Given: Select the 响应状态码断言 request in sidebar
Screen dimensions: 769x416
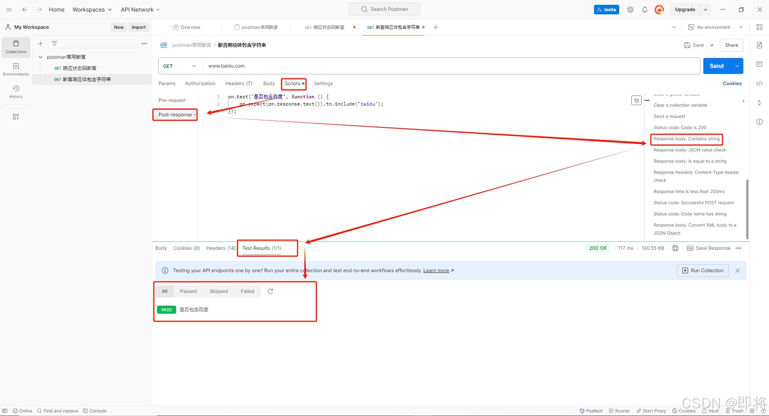Looking at the screenshot, I should pyautogui.click(x=92, y=68).
